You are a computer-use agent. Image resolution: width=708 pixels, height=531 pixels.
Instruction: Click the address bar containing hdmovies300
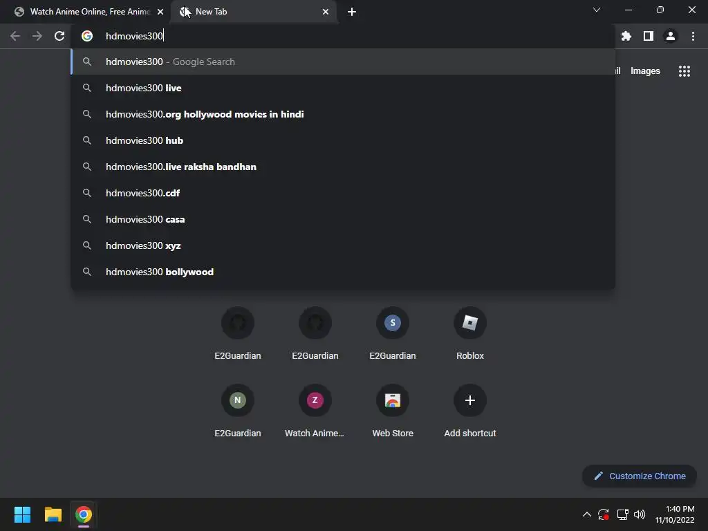coord(343,36)
